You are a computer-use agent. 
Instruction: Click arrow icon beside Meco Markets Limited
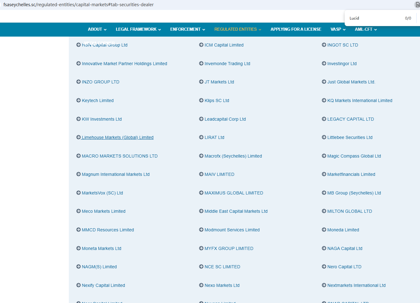(x=78, y=211)
